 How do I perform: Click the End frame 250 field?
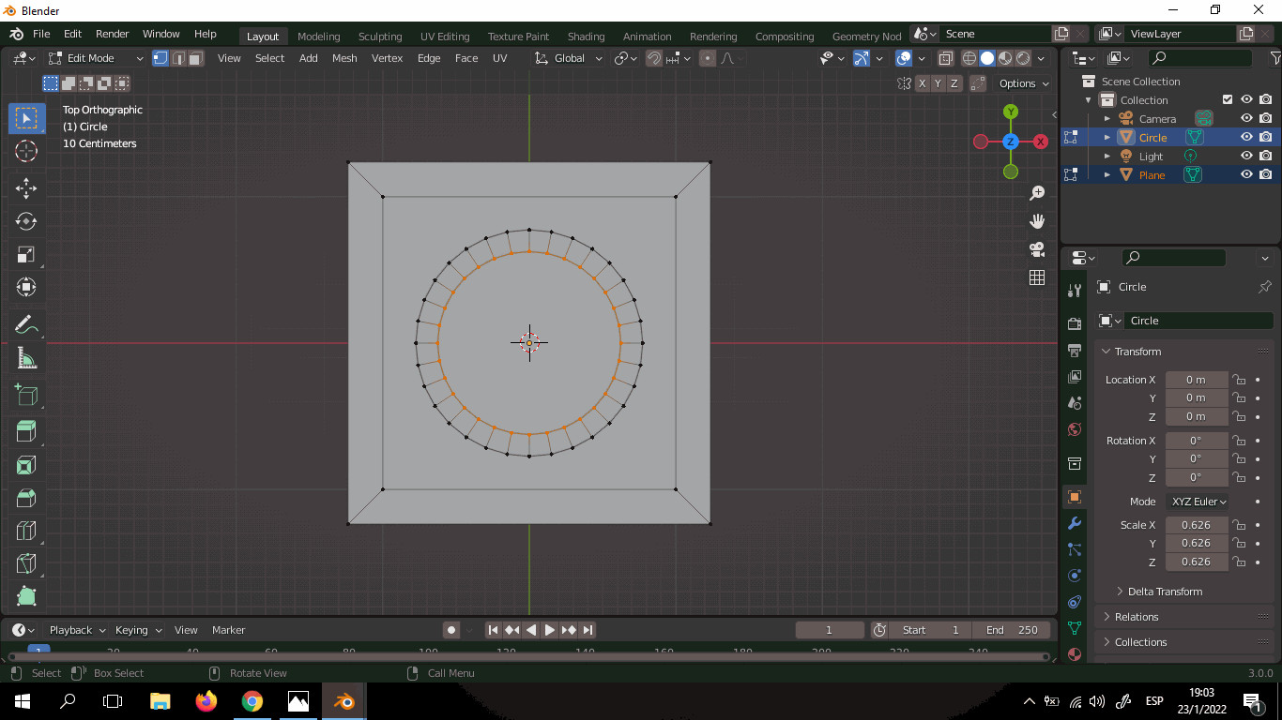1012,630
